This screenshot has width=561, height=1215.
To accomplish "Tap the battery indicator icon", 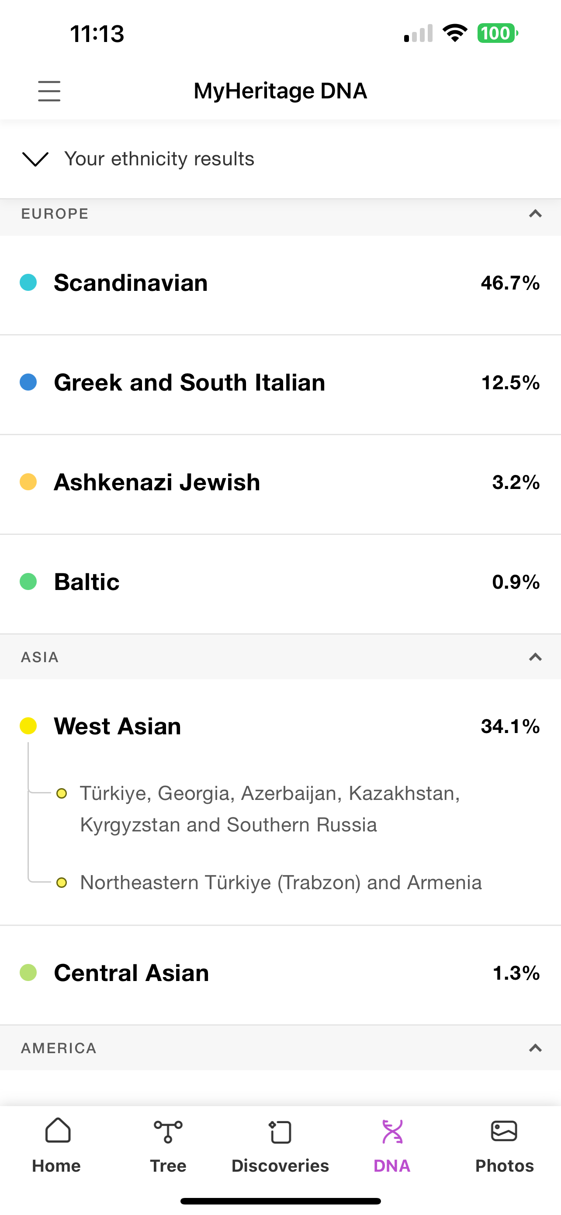I will 498,33.
